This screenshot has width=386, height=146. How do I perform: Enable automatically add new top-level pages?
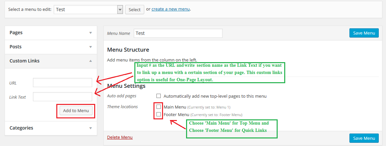(x=159, y=96)
